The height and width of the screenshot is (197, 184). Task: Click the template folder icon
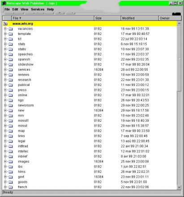pyautogui.click(x=11, y=34)
